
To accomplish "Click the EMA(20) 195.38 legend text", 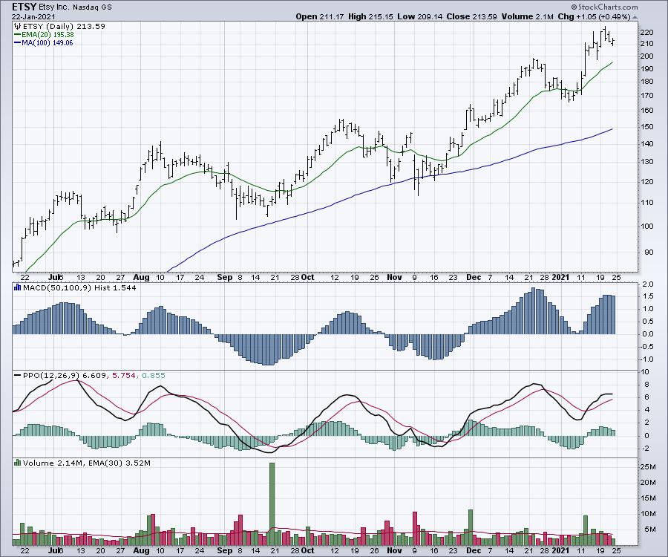I will [x=48, y=34].
